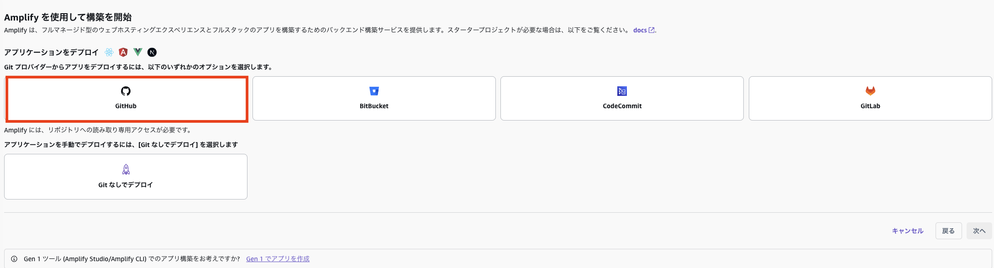Choose the Git なしでデプロイ option
The height and width of the screenshot is (268, 994).
[126, 177]
